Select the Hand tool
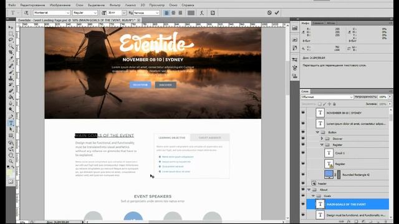399x224 pixels. pyautogui.click(x=11, y=155)
